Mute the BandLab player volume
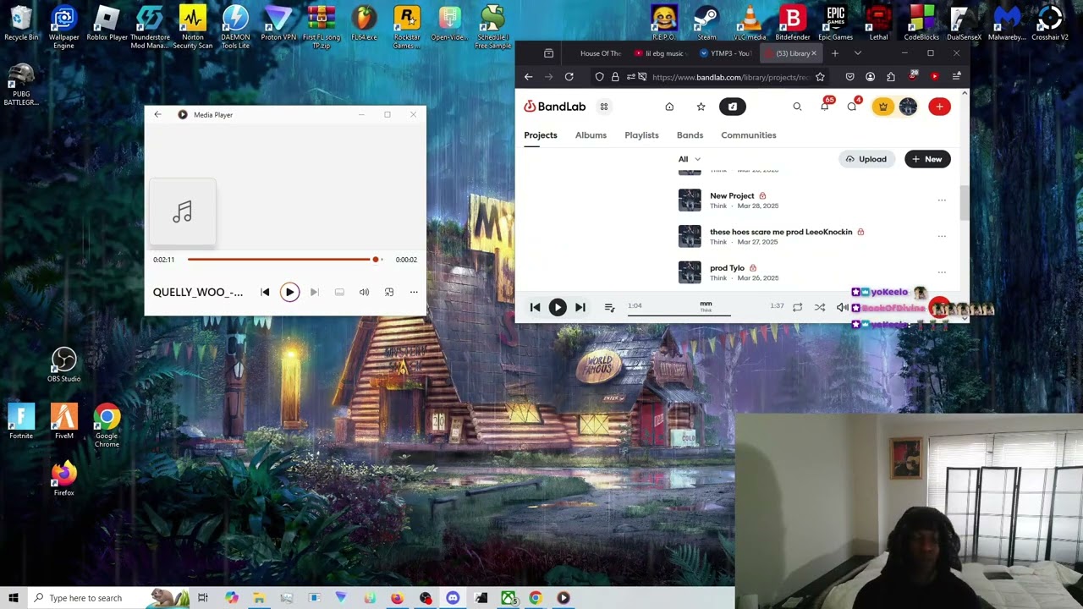The width and height of the screenshot is (1083, 609). click(842, 307)
